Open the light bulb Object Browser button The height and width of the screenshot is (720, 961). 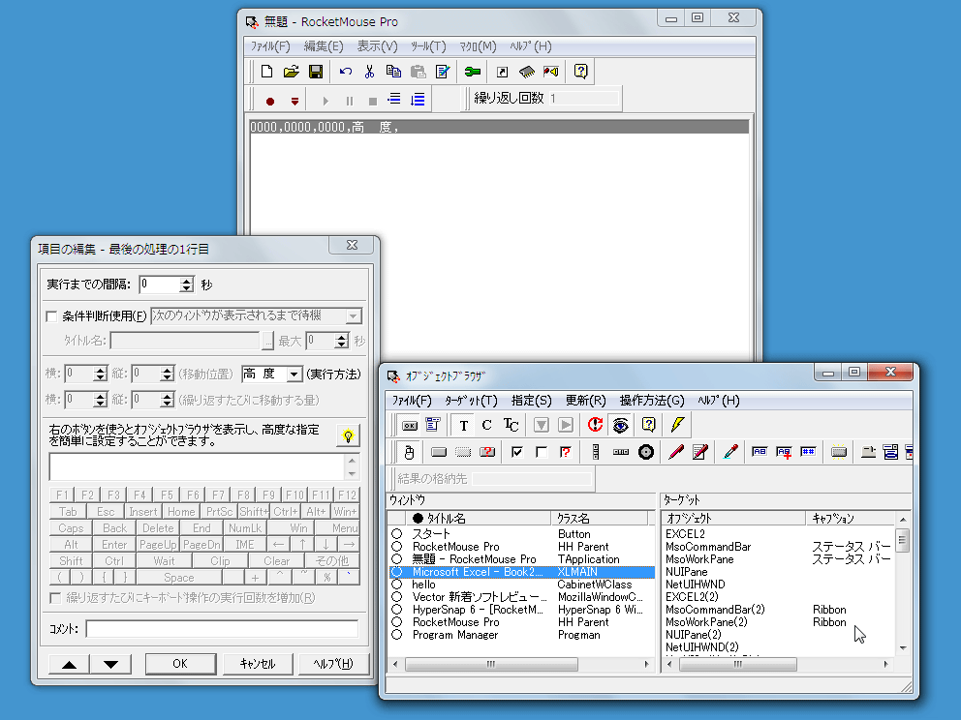point(348,435)
